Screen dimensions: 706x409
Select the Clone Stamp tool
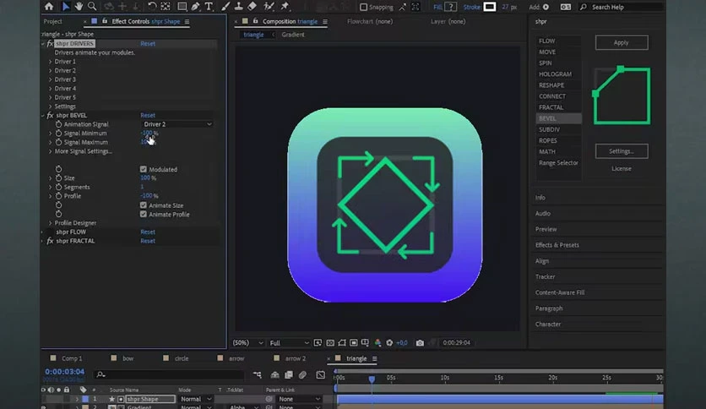point(239,6)
